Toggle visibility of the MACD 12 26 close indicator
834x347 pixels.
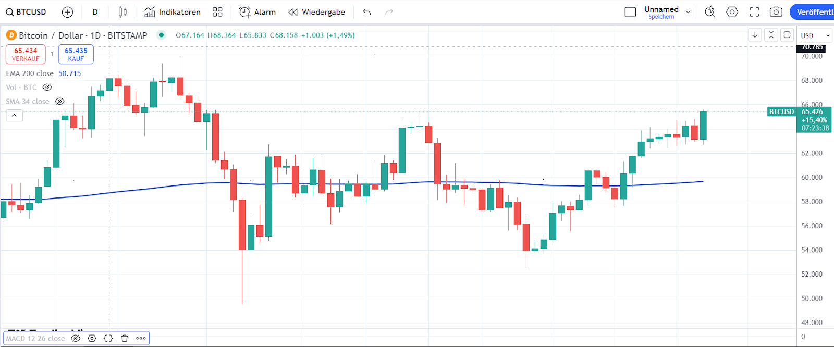[x=76, y=338]
